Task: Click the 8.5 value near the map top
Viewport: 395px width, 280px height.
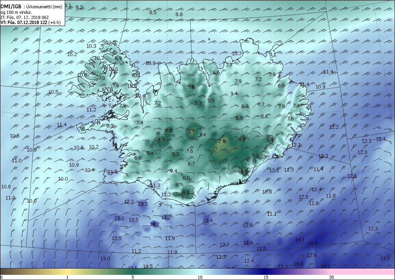Action: coord(153,12)
